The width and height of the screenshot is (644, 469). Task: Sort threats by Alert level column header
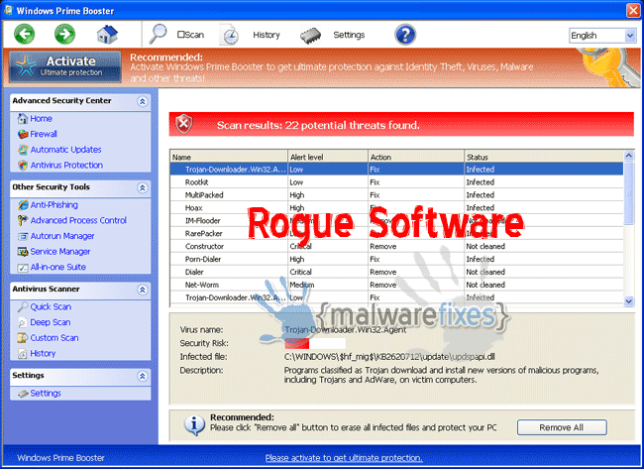(x=327, y=157)
